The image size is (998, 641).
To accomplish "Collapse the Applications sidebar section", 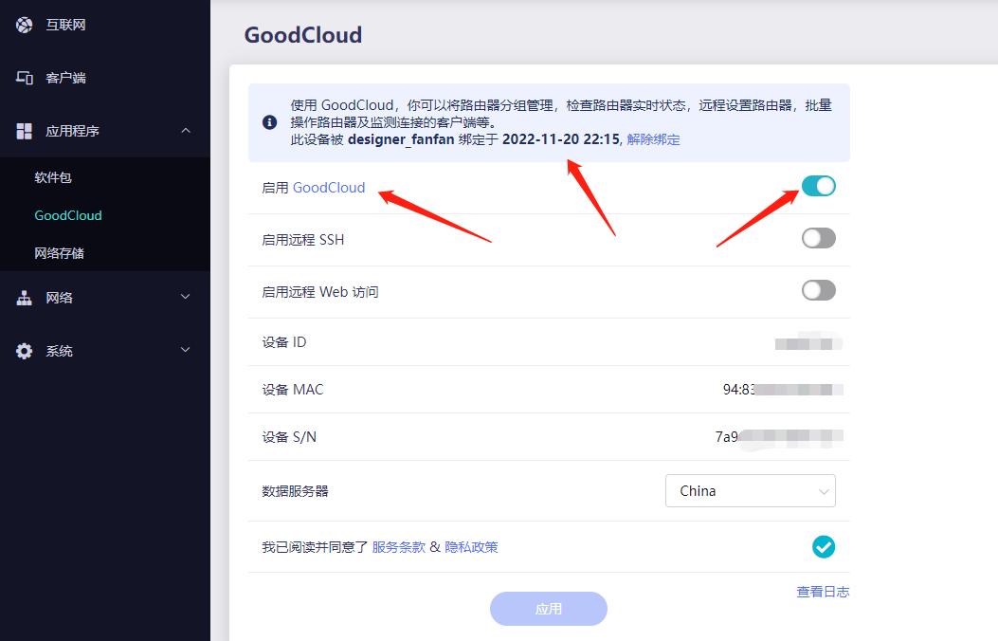I will [x=186, y=131].
